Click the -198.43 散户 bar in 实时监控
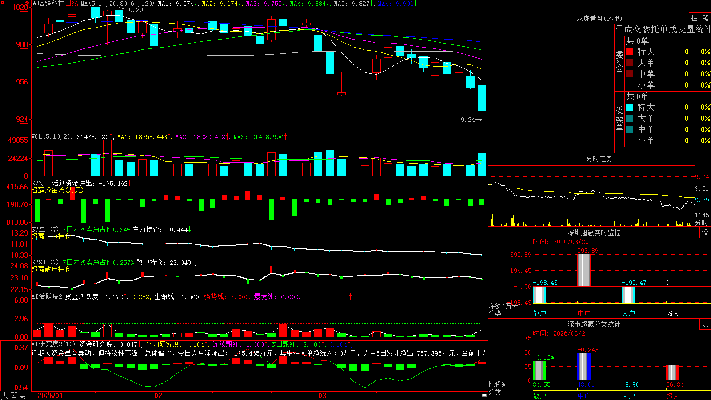711x400 pixels. (x=539, y=295)
